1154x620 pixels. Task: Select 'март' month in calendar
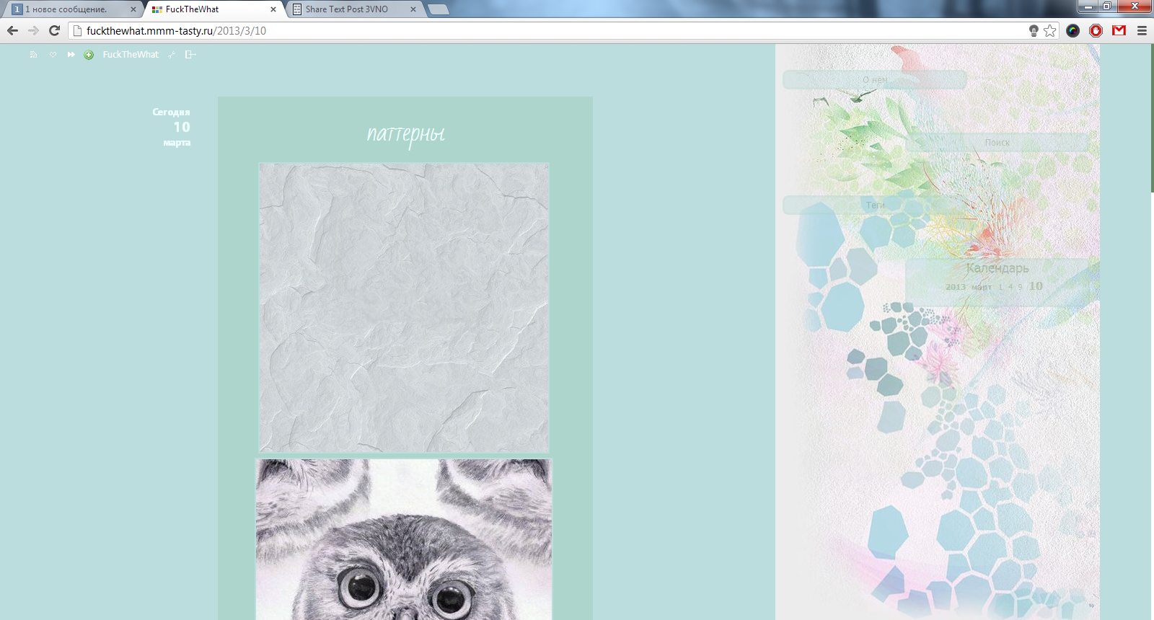pyautogui.click(x=982, y=287)
